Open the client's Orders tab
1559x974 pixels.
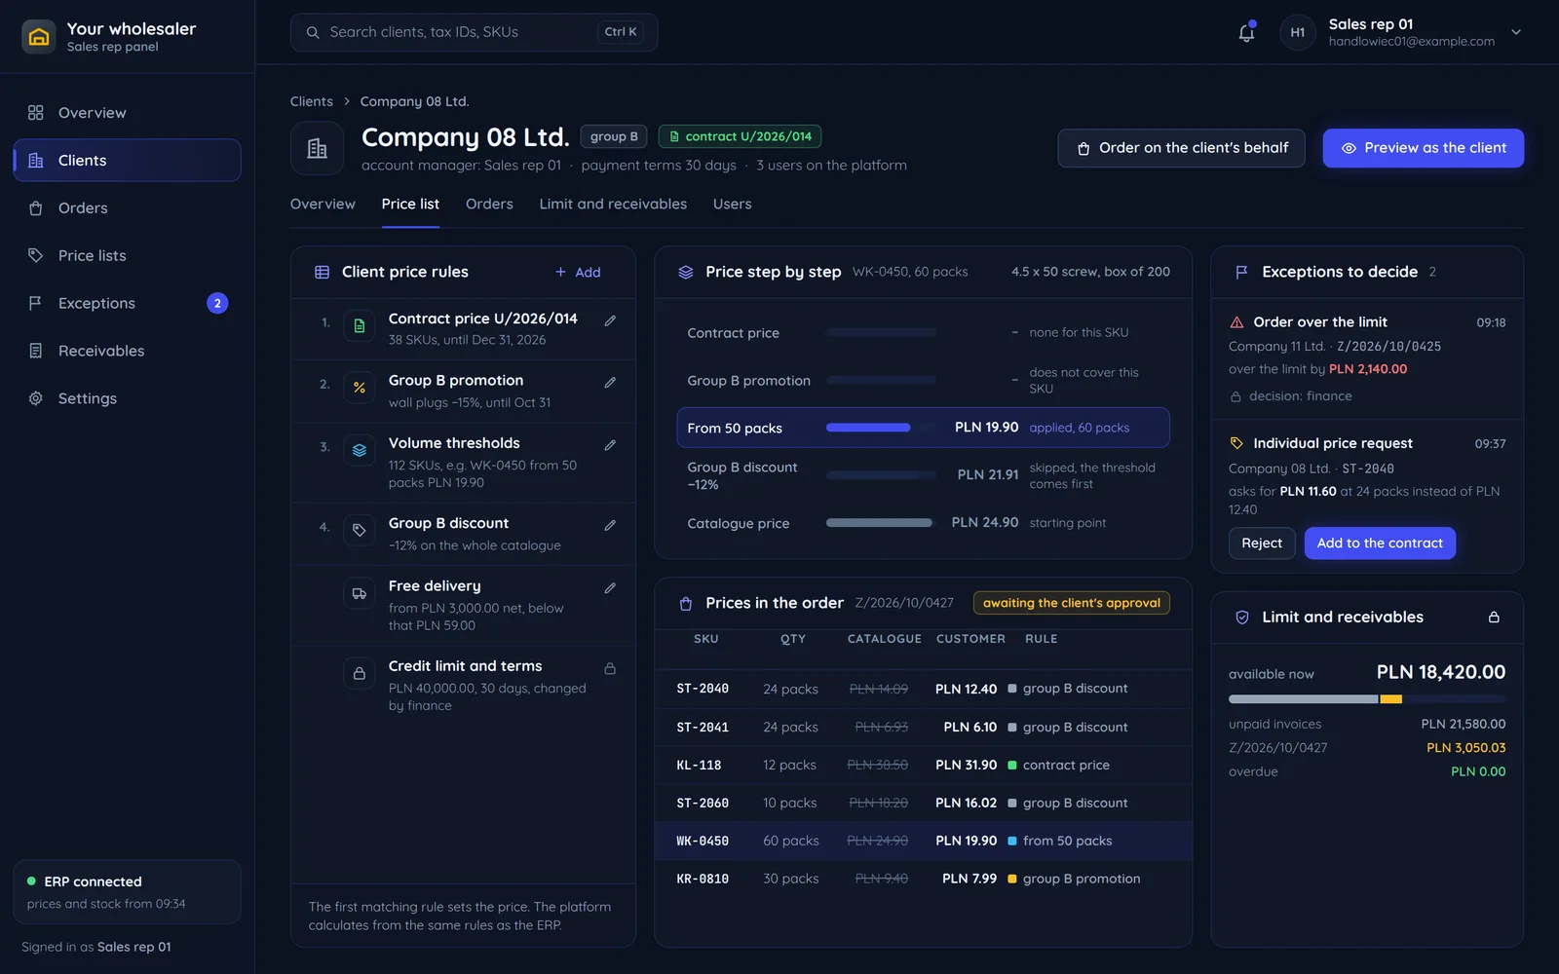(x=489, y=204)
